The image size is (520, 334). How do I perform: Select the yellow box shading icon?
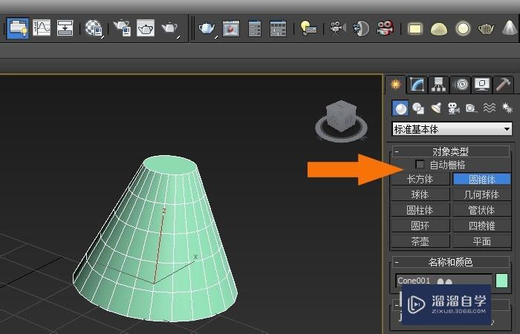pos(415,29)
